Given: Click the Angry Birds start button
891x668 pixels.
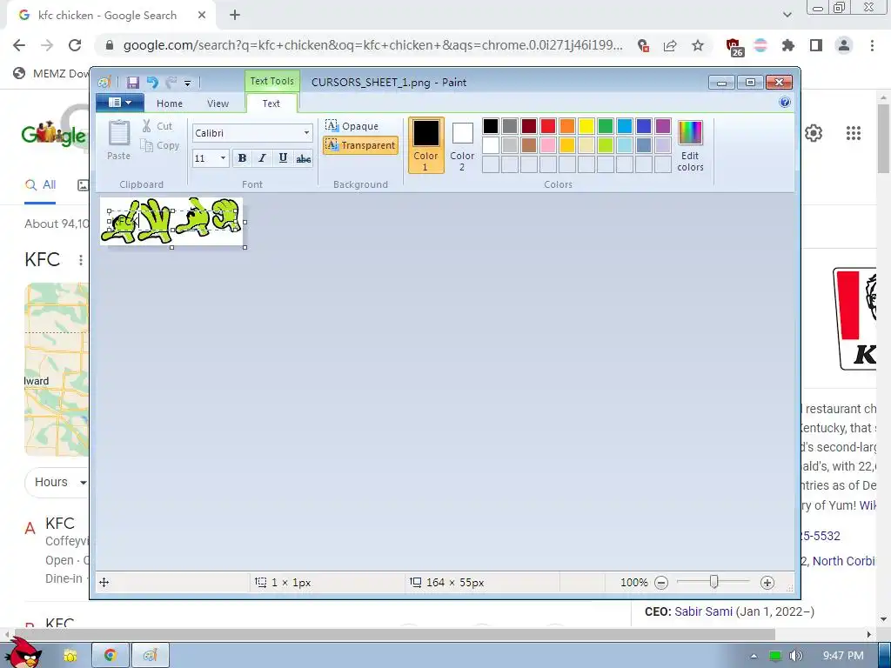Looking at the screenshot, I should 23,653.
